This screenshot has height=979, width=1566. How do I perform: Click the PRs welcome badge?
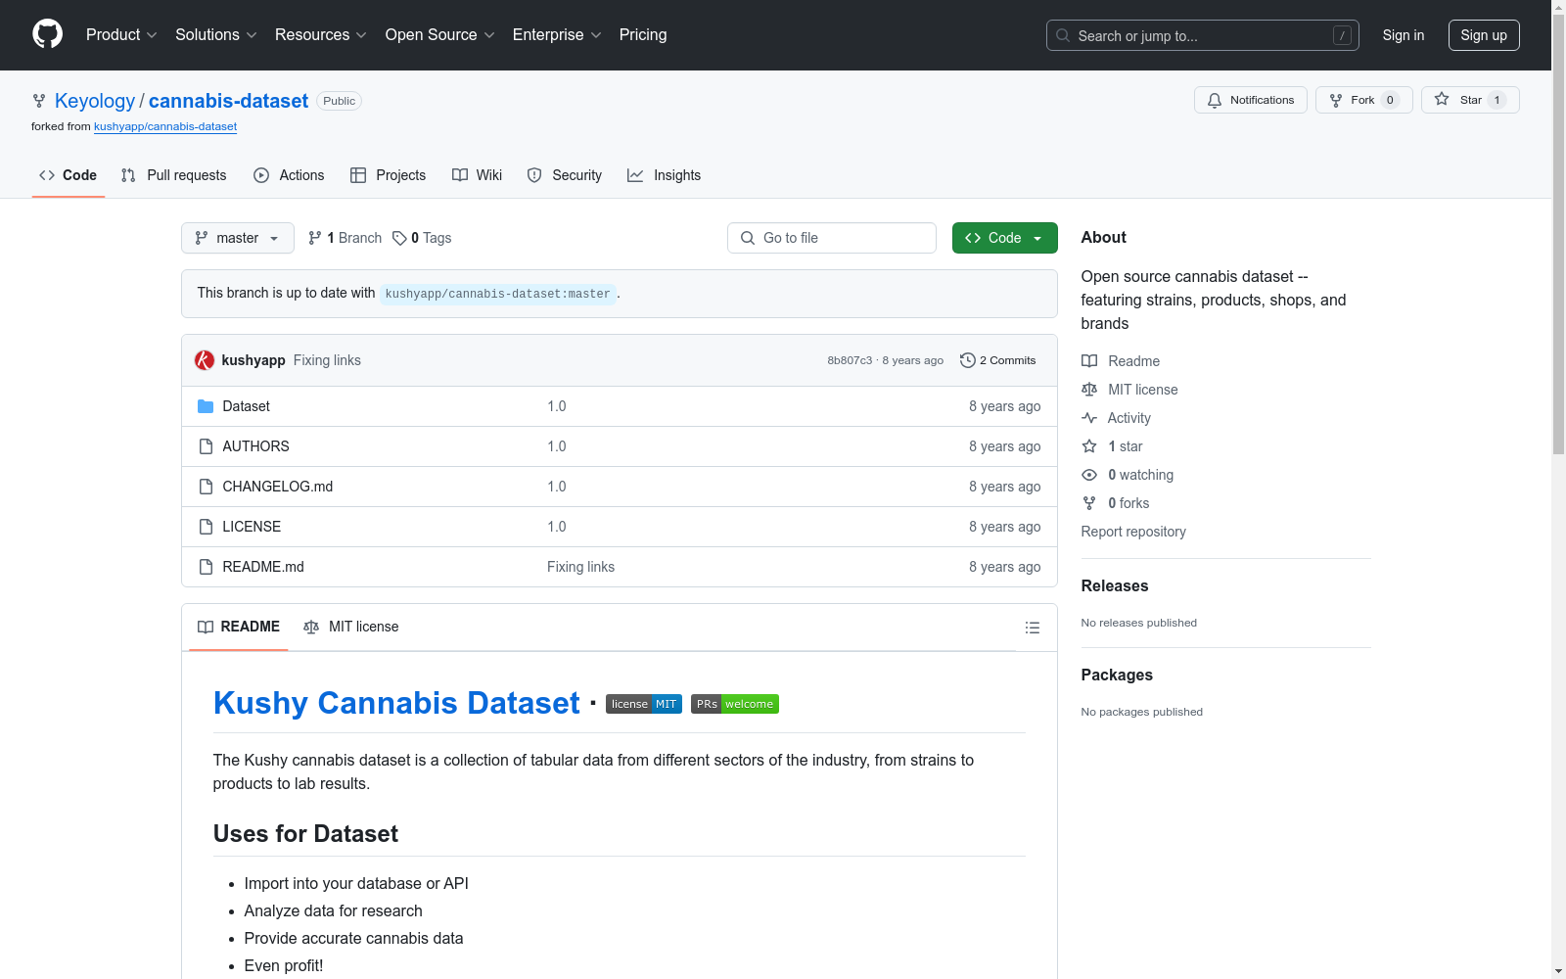(735, 704)
